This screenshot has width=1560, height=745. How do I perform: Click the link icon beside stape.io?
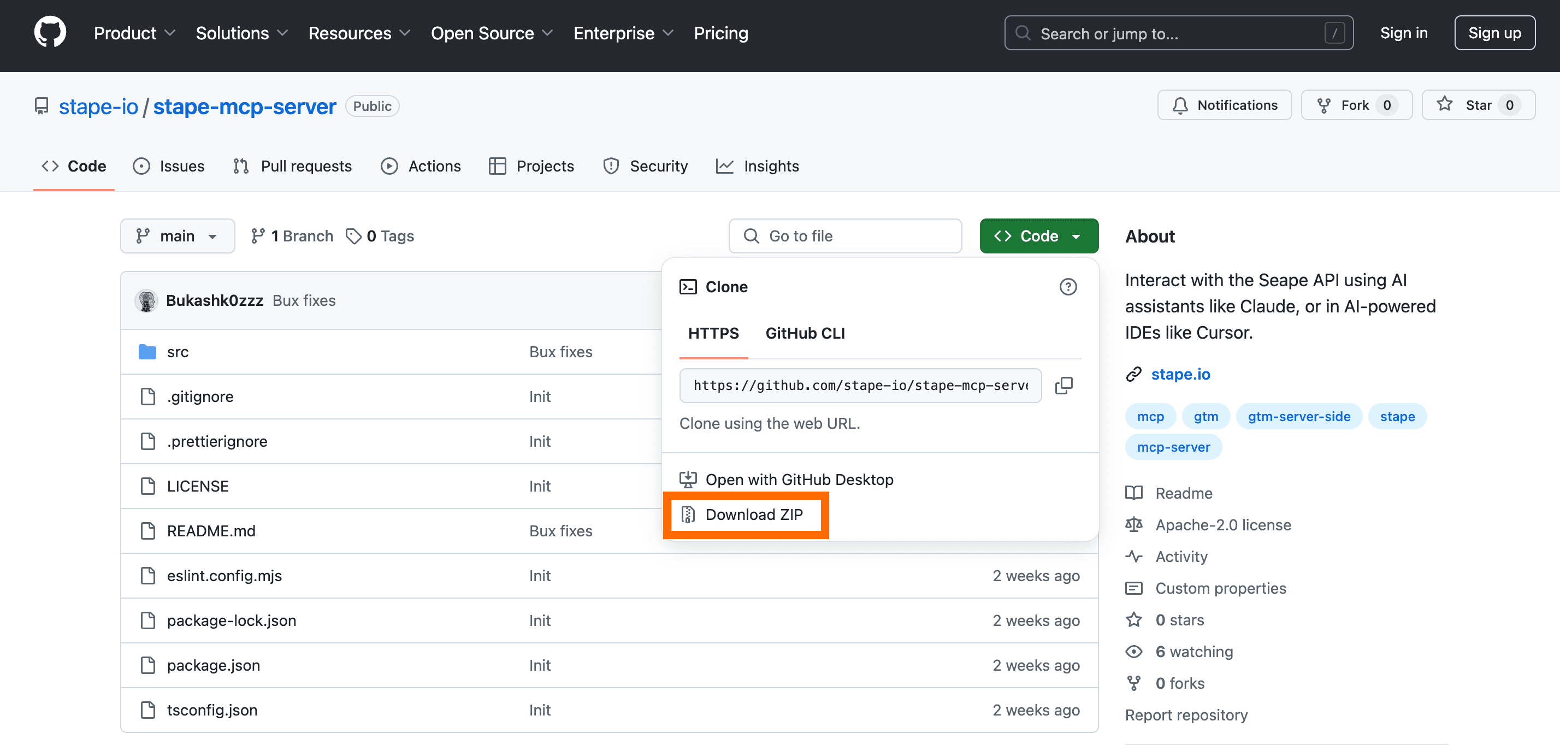(x=1133, y=374)
